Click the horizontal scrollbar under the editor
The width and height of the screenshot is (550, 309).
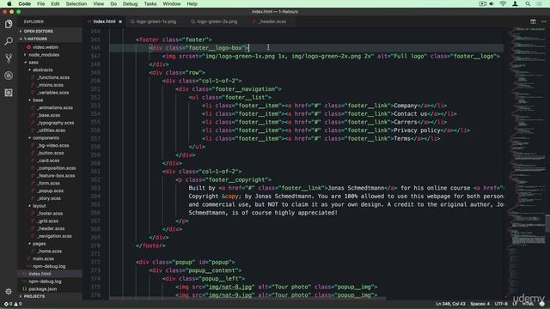[247, 299]
